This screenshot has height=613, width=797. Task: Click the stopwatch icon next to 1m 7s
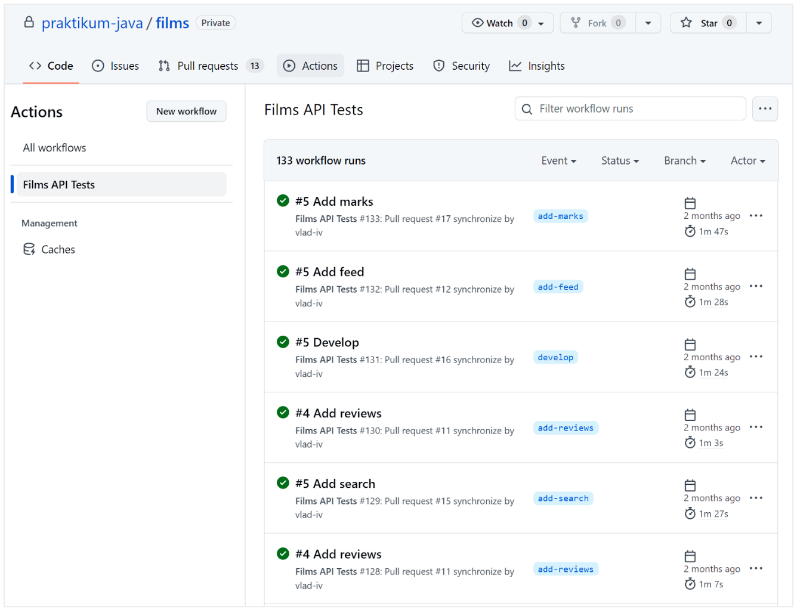click(x=690, y=584)
